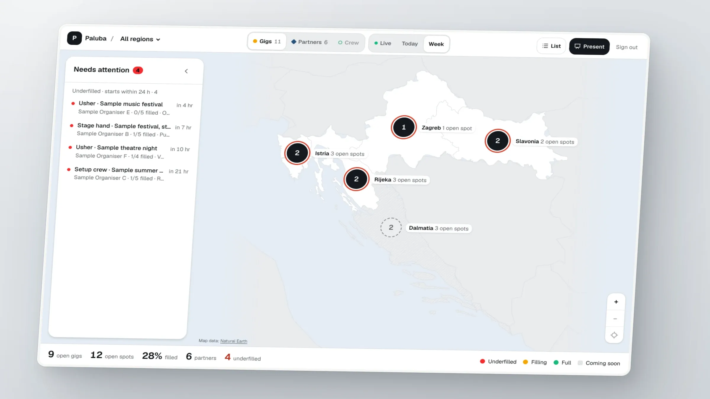
Task: Open the Usher · Sample theatre night gig
Action: point(129,152)
